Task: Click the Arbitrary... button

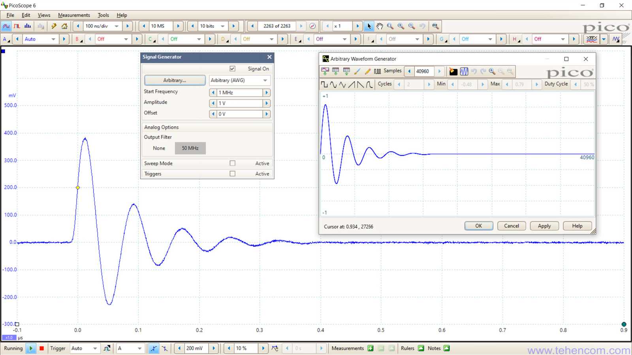Action: (x=175, y=80)
